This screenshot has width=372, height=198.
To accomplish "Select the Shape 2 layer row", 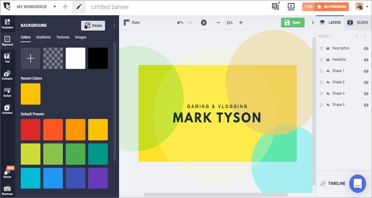I will pyautogui.click(x=344, y=82).
